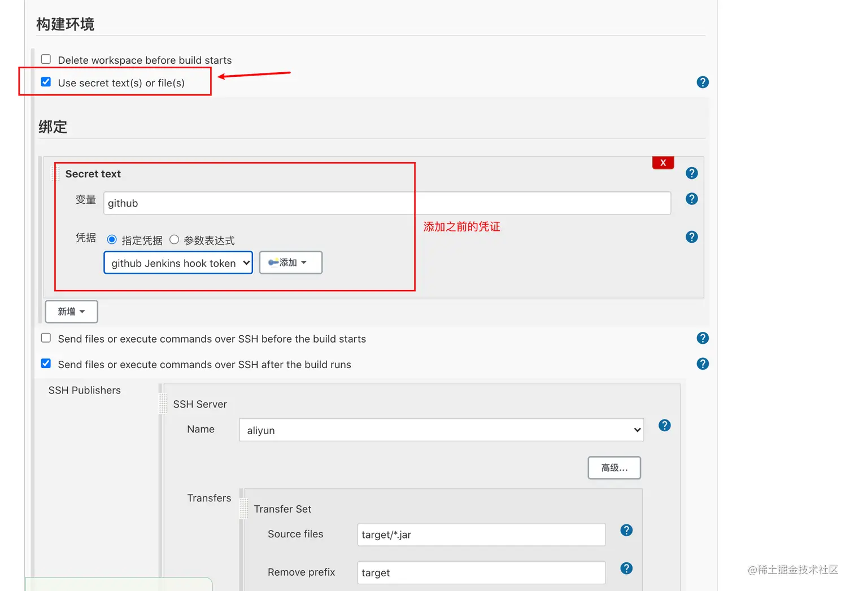Image resolution: width=854 pixels, height=591 pixels.
Task: Enable Delete workspace before build starts
Action: [46, 59]
